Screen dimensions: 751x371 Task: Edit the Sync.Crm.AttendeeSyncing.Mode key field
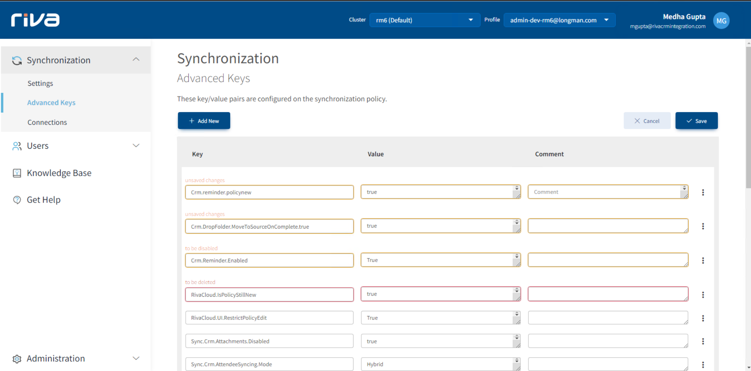tap(270, 364)
